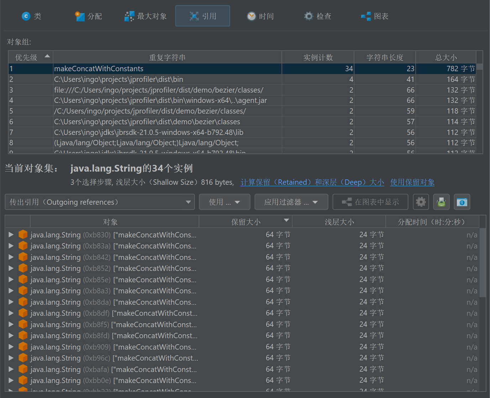Open the 类 (Classes) view

[x=32, y=16]
